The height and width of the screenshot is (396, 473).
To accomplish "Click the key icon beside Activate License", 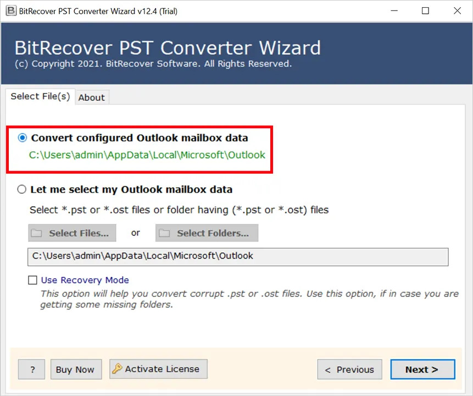I will [x=117, y=369].
